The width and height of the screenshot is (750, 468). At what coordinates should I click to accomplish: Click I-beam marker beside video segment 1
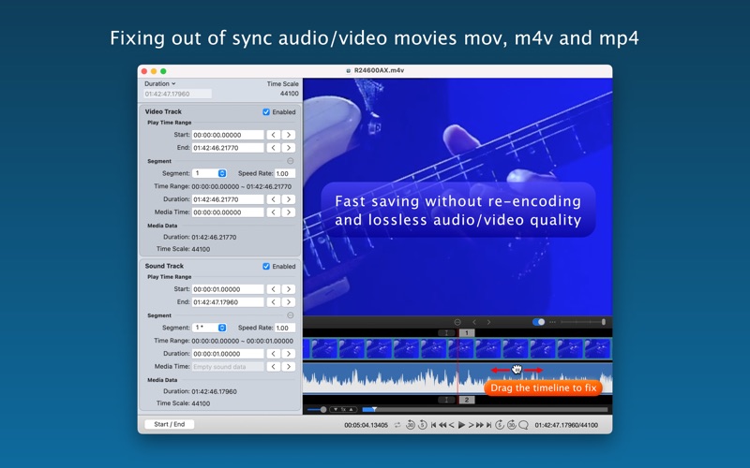point(446,333)
